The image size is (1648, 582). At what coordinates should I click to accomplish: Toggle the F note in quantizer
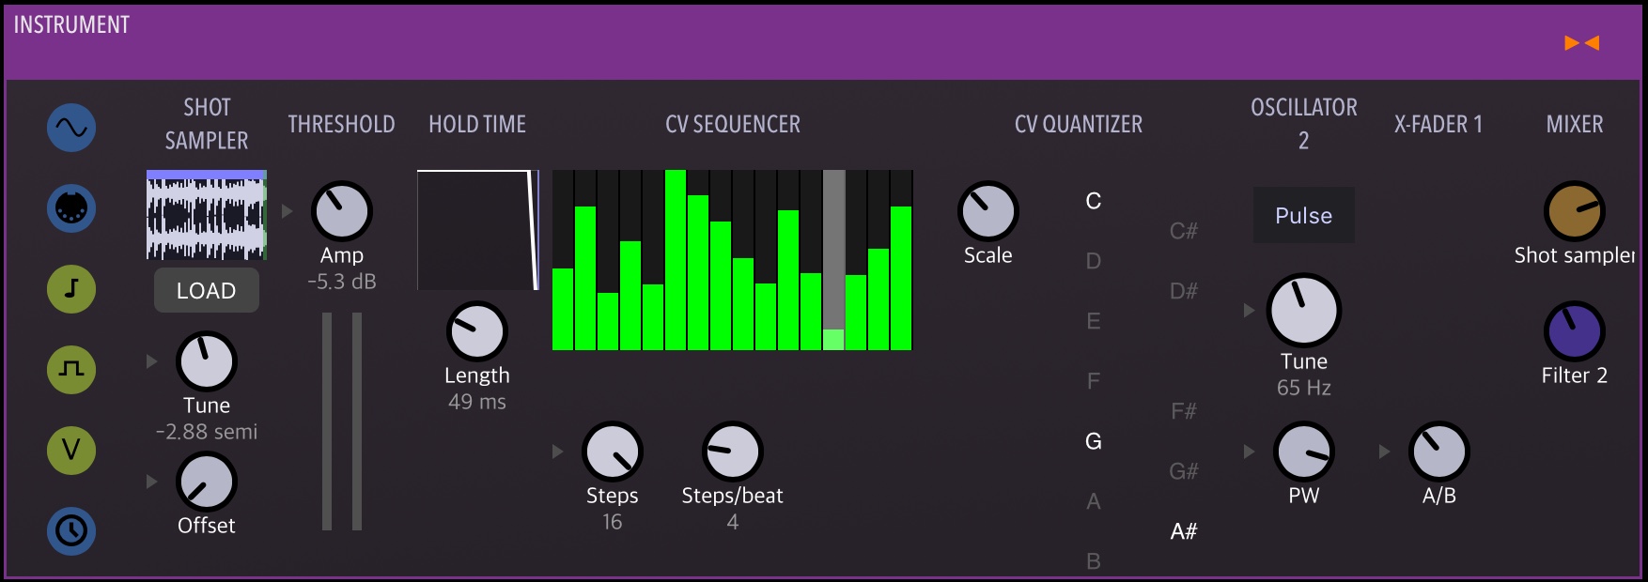(x=1094, y=381)
